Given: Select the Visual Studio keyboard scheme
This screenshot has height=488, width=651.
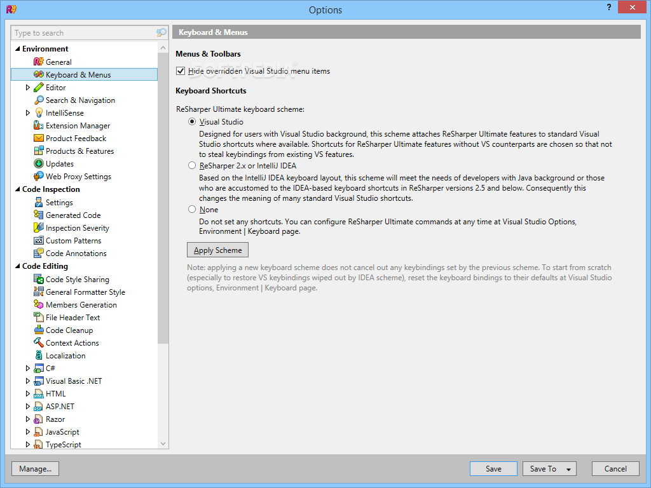Looking at the screenshot, I should click(192, 122).
